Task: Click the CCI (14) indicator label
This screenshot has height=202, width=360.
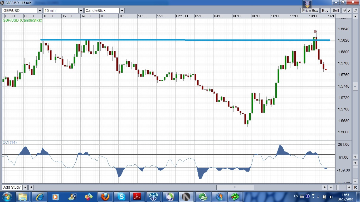Action: (x=9, y=142)
